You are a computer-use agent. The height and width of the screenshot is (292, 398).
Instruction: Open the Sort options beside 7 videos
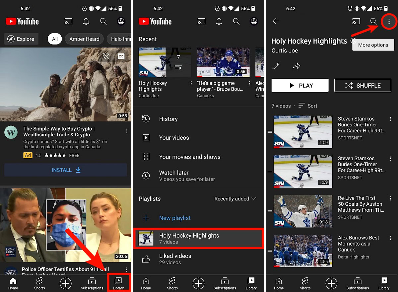point(308,106)
